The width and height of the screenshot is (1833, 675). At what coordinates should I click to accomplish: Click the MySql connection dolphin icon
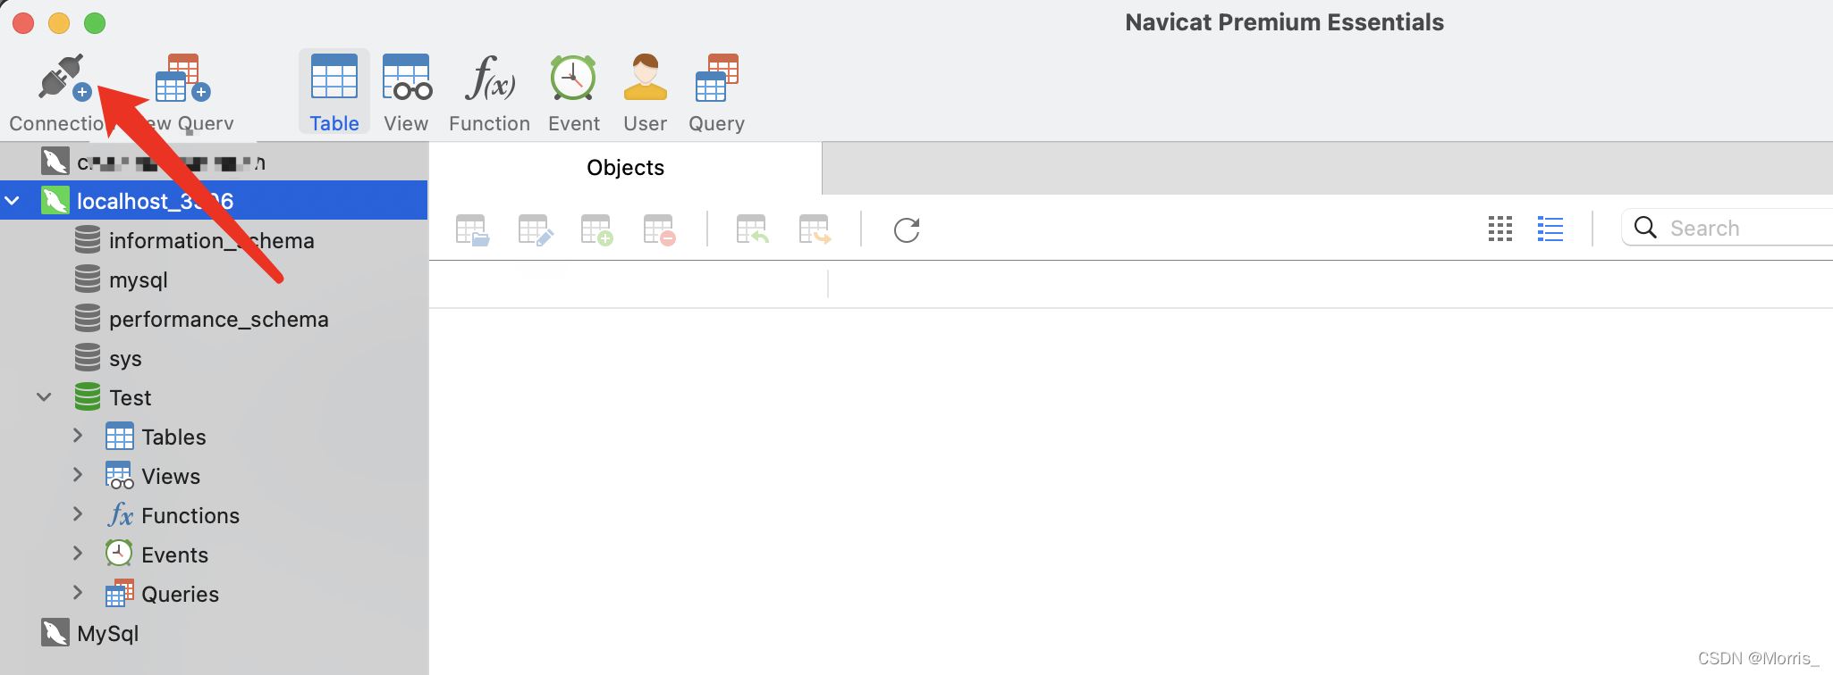point(55,632)
